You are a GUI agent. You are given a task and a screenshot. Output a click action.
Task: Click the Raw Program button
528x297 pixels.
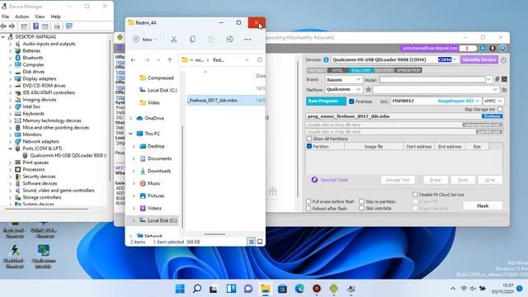[x=326, y=101]
